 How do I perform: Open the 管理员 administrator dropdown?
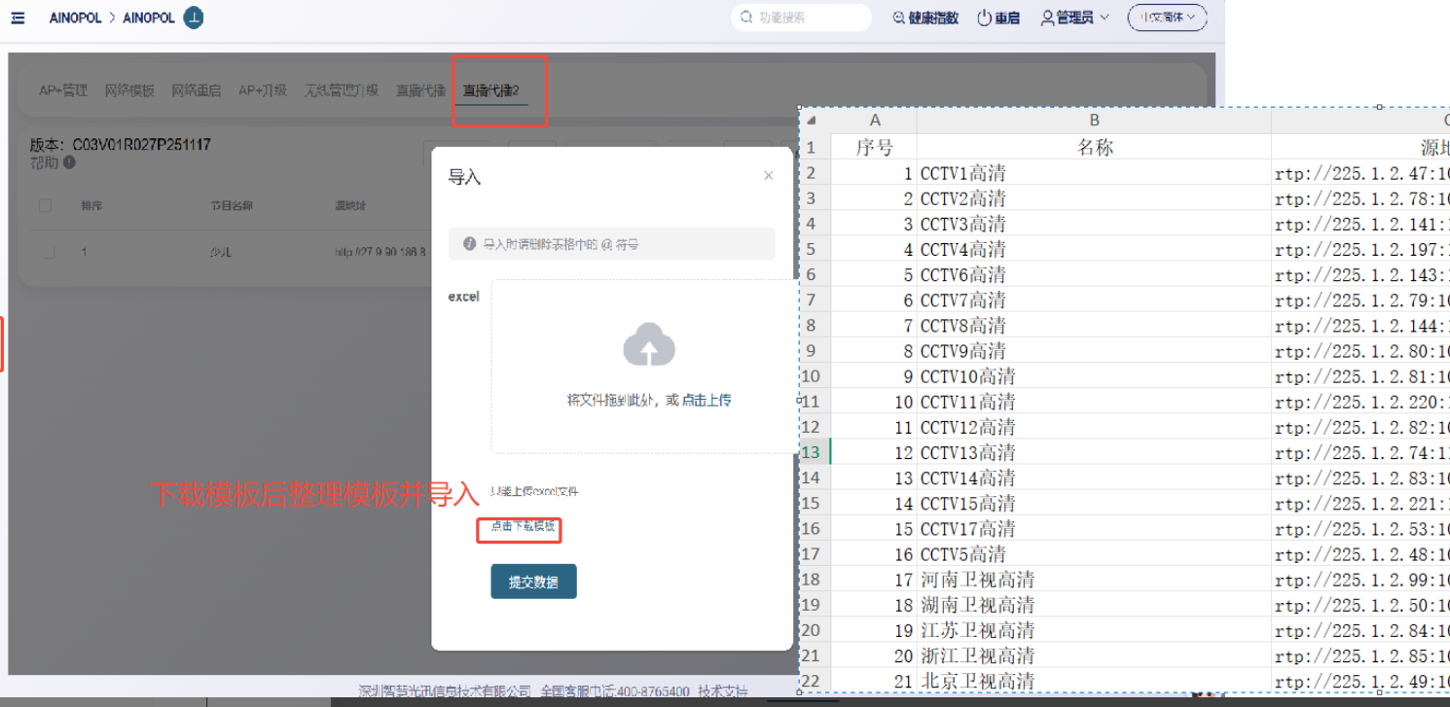pyautogui.click(x=1074, y=18)
